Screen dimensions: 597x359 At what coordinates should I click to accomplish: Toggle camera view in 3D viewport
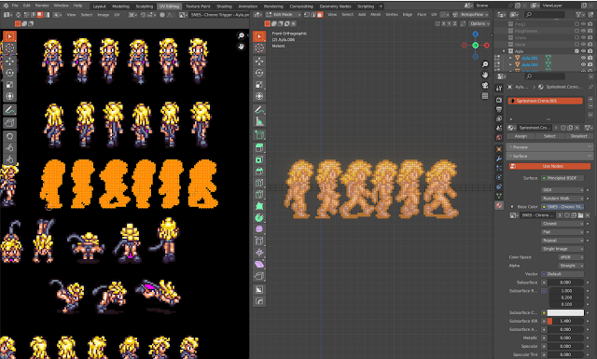point(485,85)
